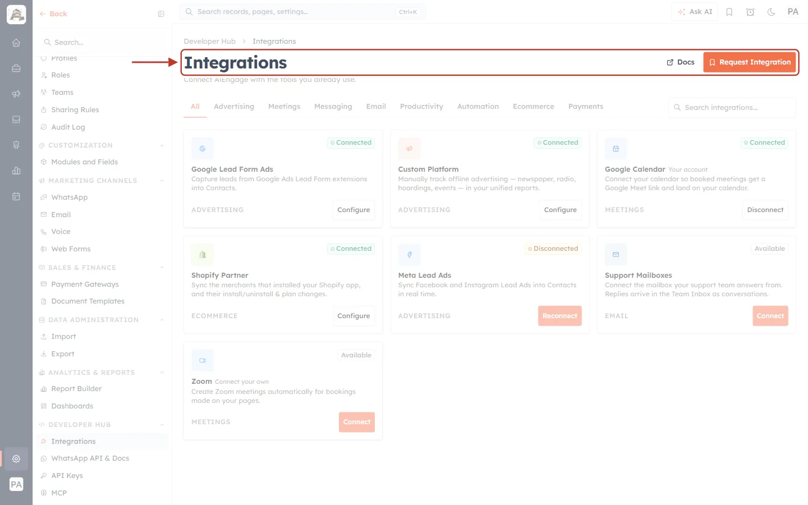Reconnect Meta Lead Ads
This screenshot has height=505, width=808.
[x=560, y=316]
